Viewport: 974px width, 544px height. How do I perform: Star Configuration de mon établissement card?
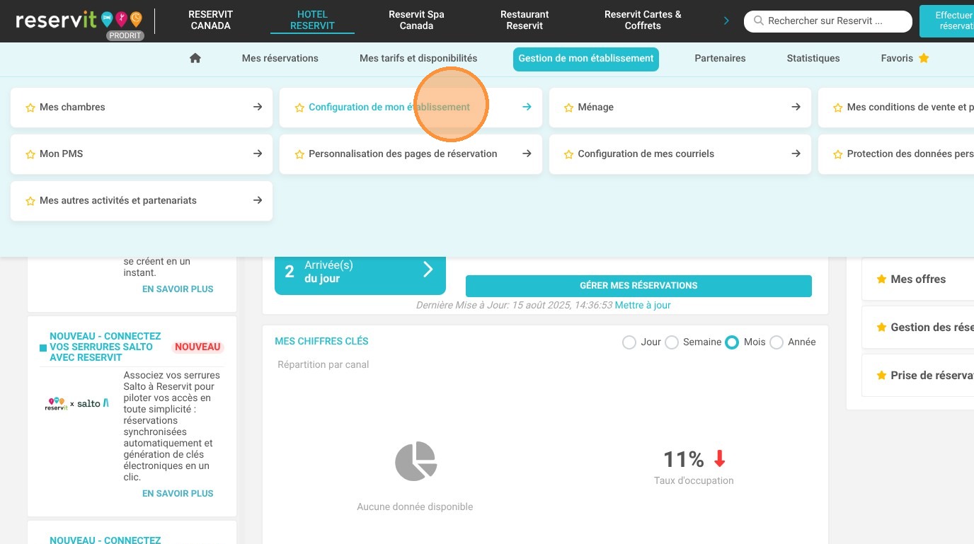click(299, 108)
